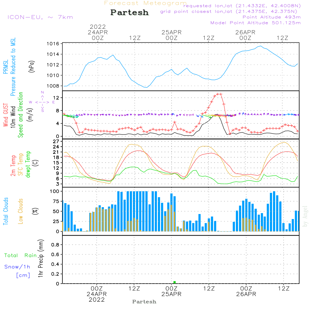Click the 'ICON-EU, ~ 7km' model label
This screenshot has width=312, height=312.
tap(40, 17)
